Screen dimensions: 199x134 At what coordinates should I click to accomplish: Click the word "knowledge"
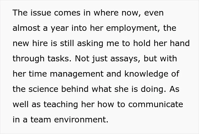click(x=146, y=74)
